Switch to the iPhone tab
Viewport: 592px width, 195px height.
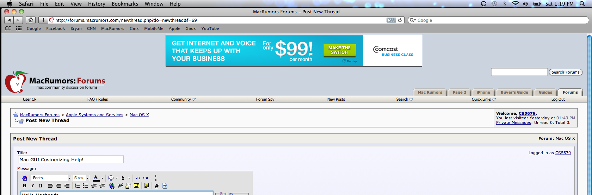(483, 92)
